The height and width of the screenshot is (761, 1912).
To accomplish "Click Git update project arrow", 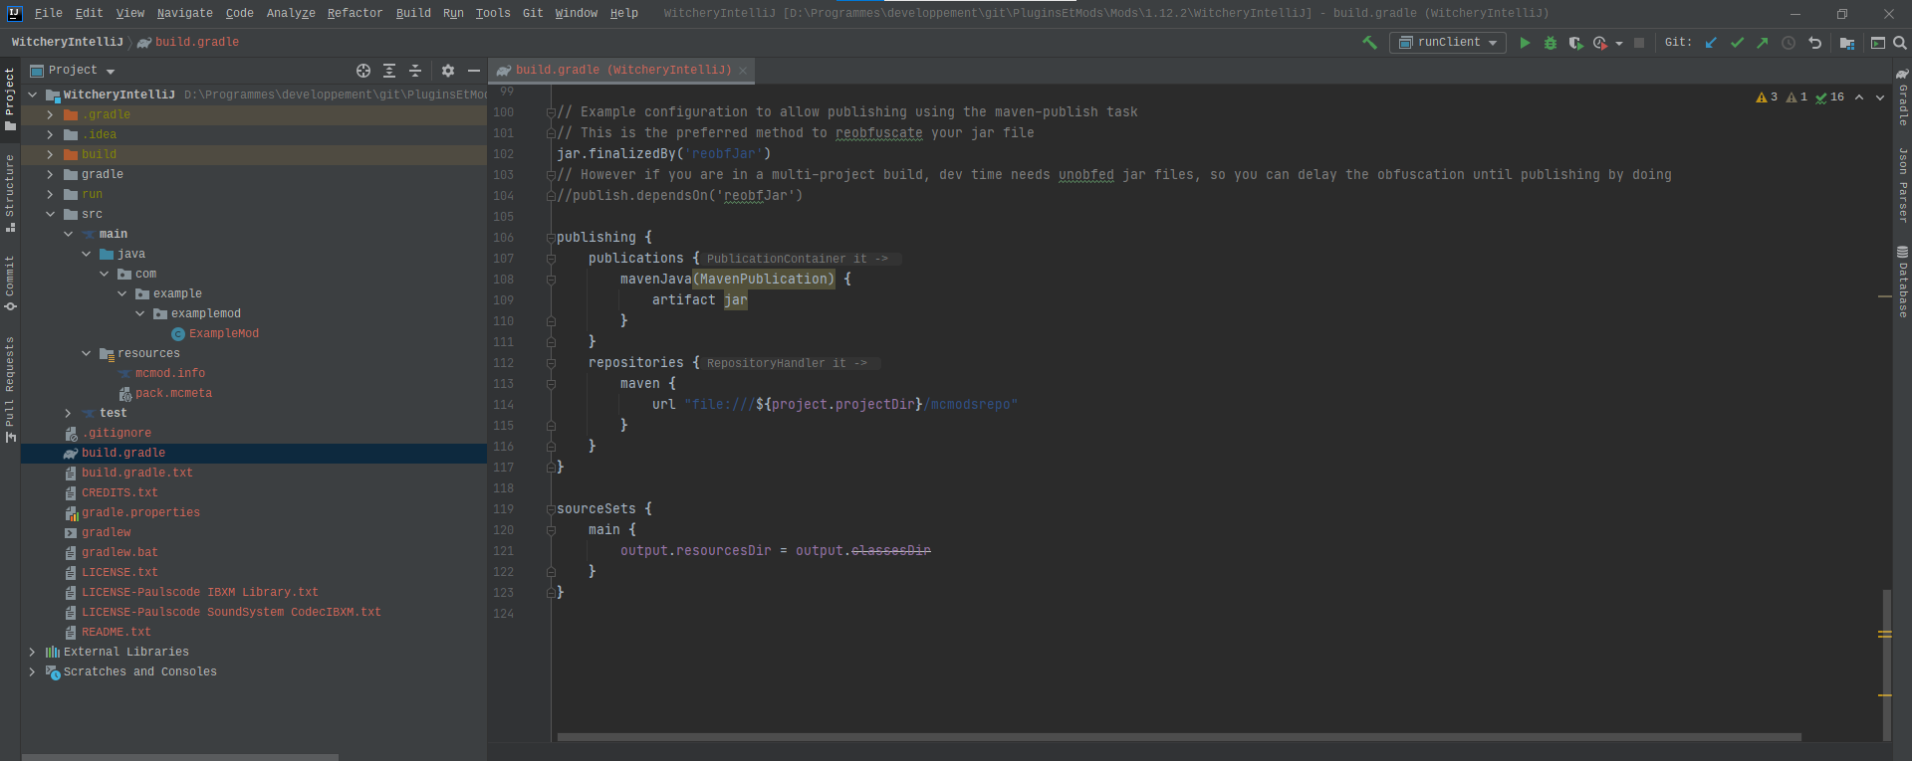I will coord(1711,43).
